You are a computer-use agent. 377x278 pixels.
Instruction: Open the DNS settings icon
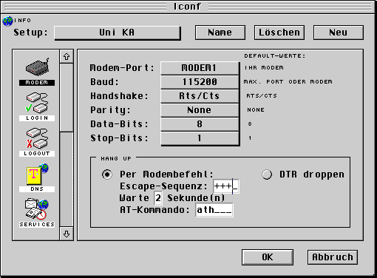point(37,177)
